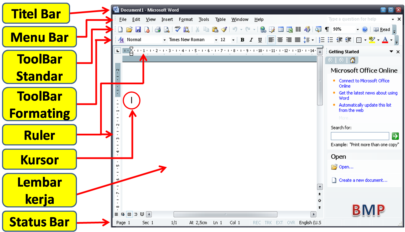Toggle Bold formatting
The image size is (405, 232).
(242, 40)
